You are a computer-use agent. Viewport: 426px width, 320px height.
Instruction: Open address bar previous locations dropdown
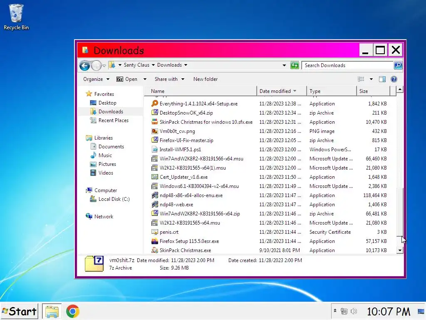tap(284, 65)
